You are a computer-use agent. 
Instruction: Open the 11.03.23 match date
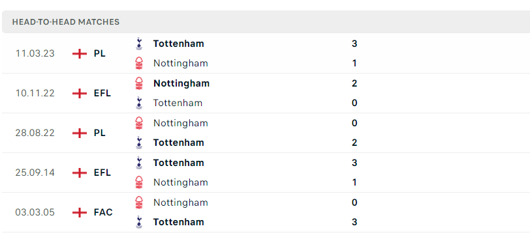[x=35, y=53]
